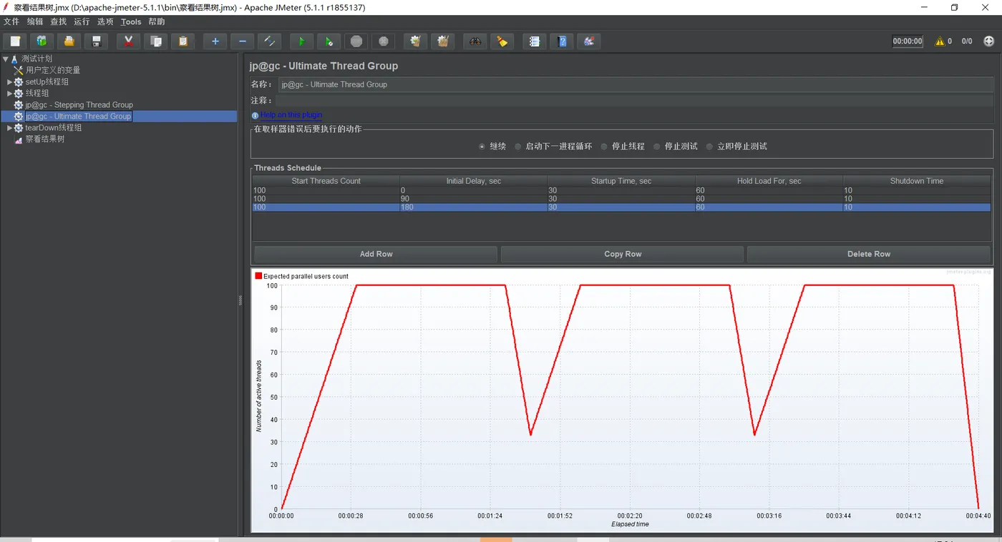Click the Delete Row button
1002x542 pixels.
[x=869, y=254]
